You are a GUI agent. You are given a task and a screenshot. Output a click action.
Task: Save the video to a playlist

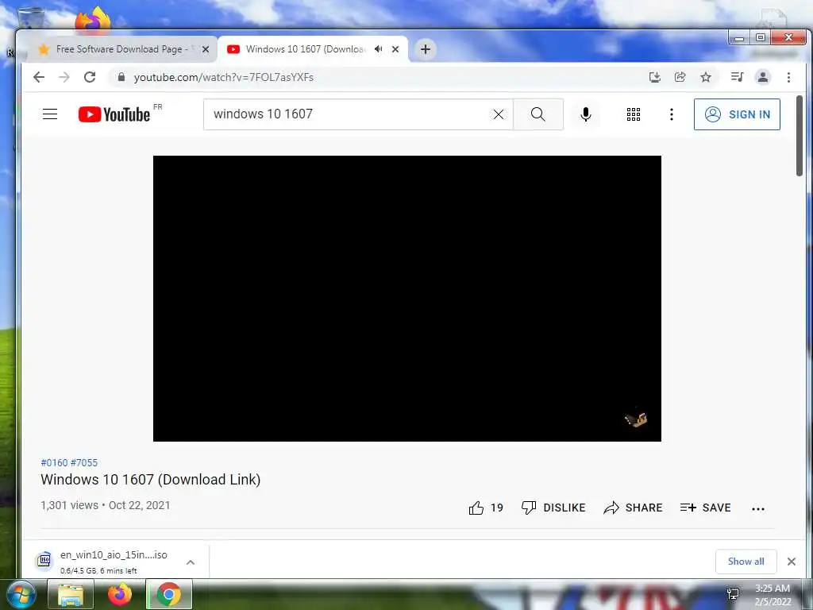(x=705, y=508)
